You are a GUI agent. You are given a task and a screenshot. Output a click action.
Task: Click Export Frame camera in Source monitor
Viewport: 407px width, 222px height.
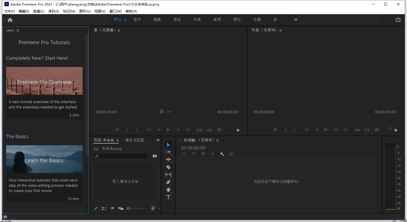click(219, 130)
